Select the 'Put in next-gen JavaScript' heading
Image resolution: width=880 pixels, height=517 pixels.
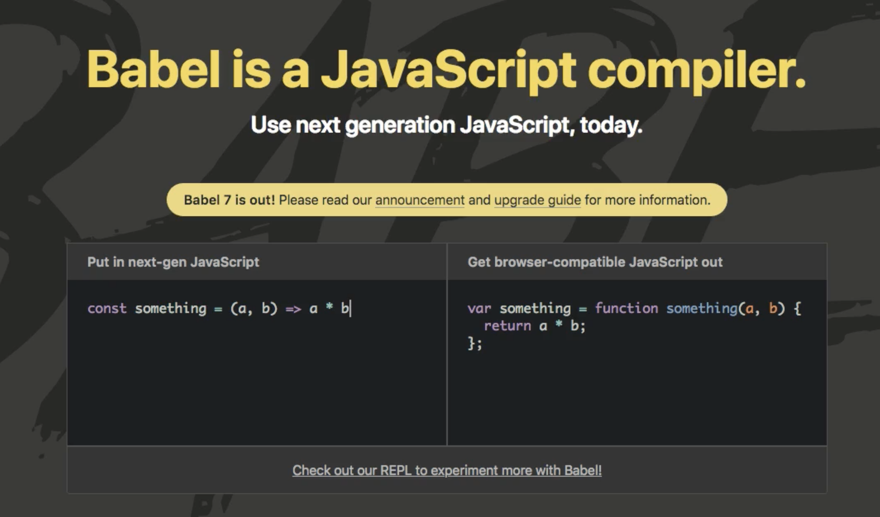coord(173,262)
